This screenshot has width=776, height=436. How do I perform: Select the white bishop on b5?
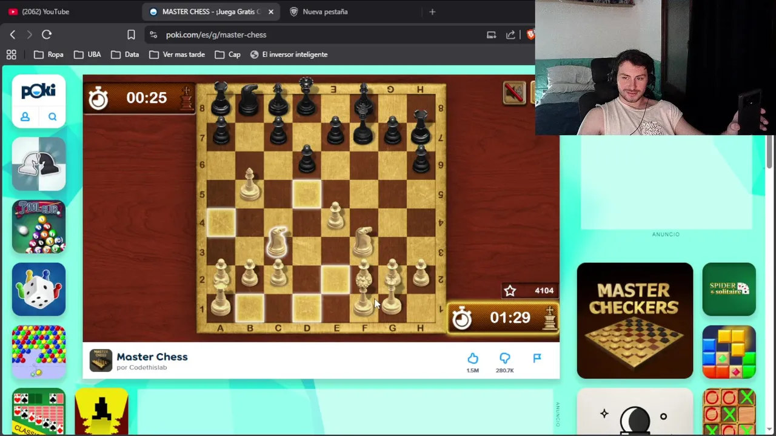[249, 185]
